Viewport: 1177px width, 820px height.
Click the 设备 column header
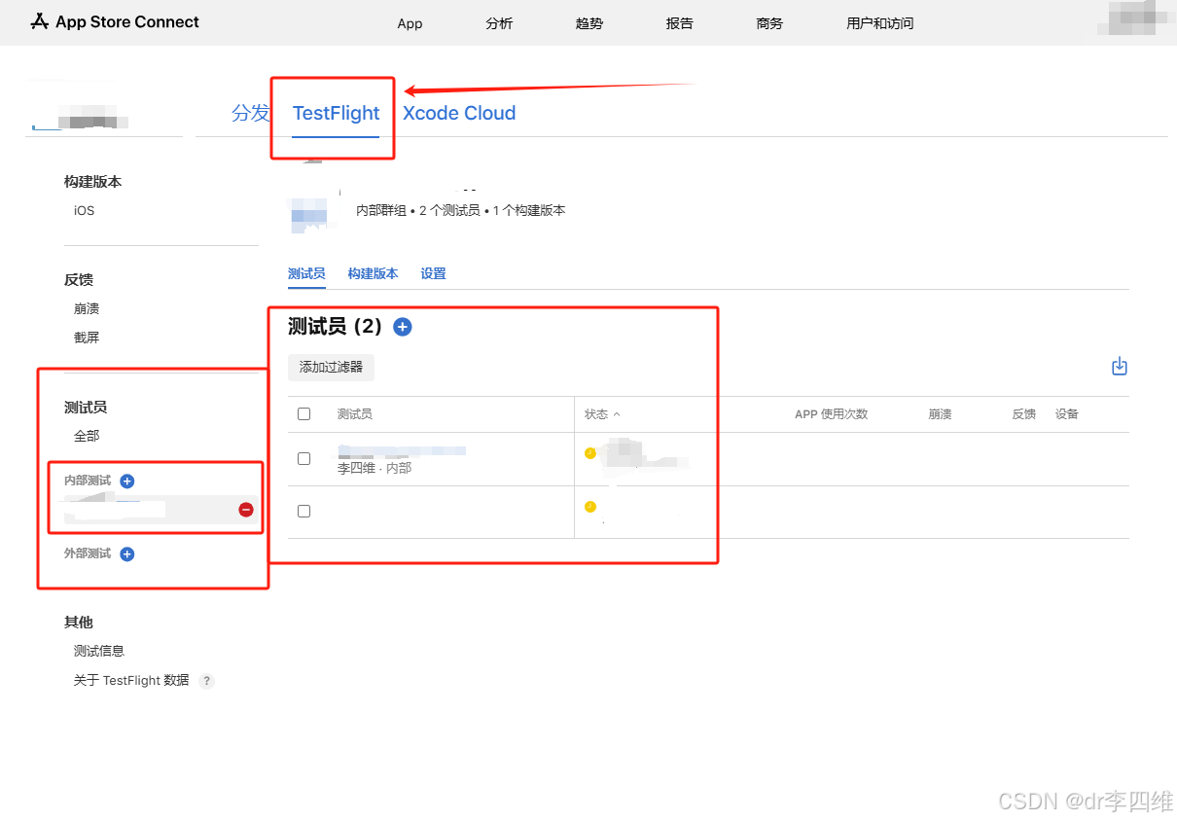(1067, 414)
